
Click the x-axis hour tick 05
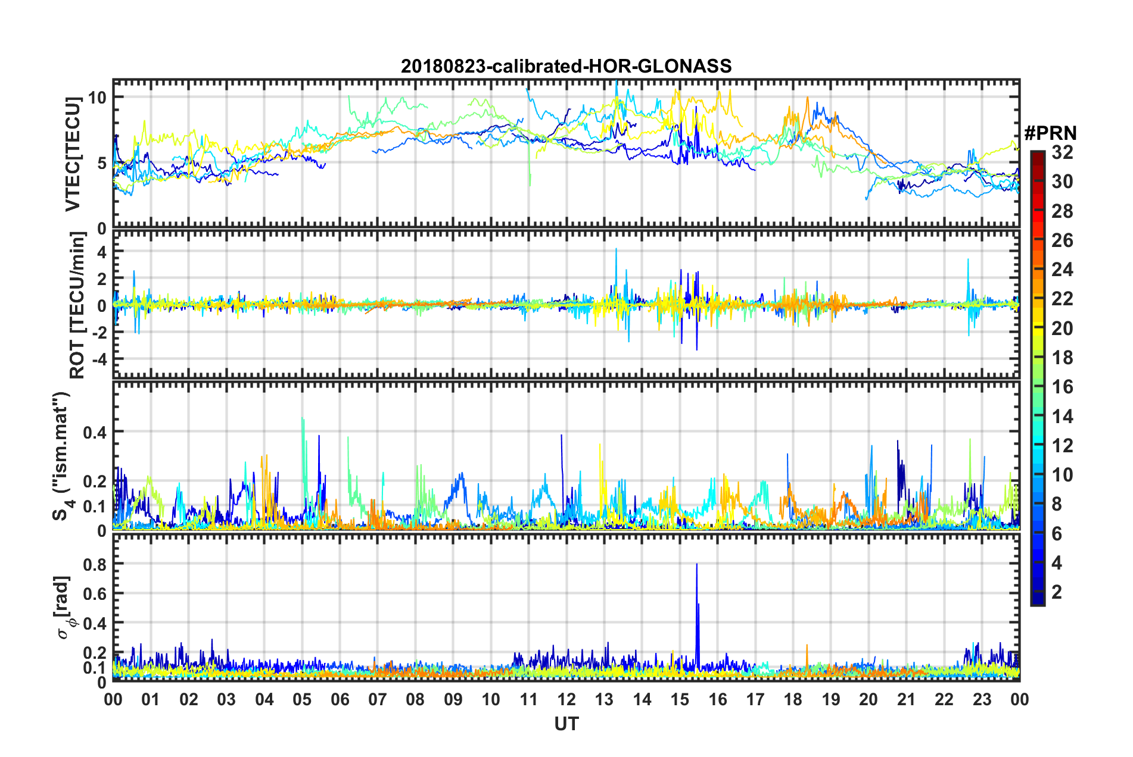302,699
